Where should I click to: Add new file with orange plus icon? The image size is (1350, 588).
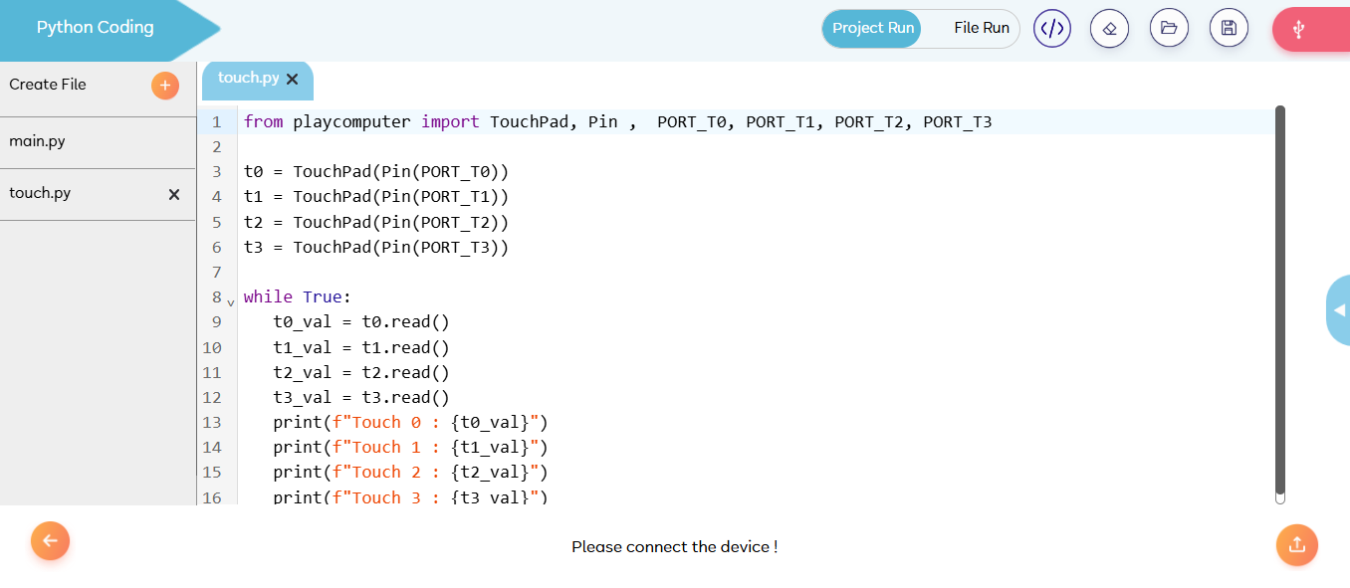click(164, 86)
